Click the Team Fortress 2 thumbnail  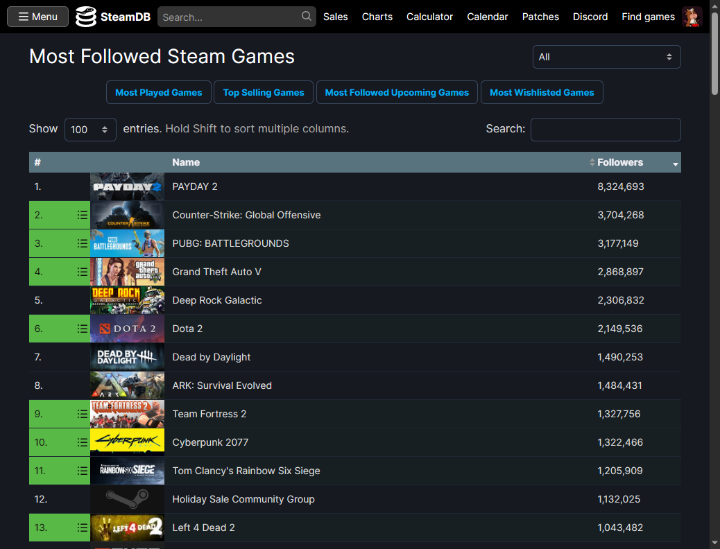click(x=127, y=414)
